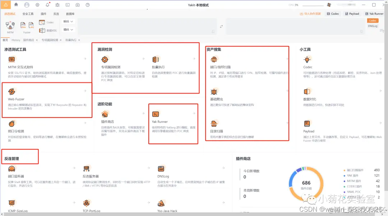Switch to the 数据库 menu tab
Image resolution: width=388 pixels, height=216 pixels.
(x=70, y=14)
